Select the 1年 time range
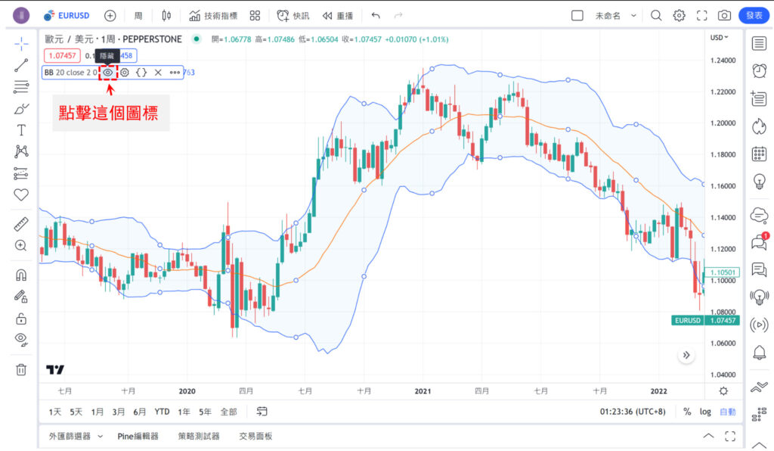This screenshot has height=451, width=774. point(184,412)
